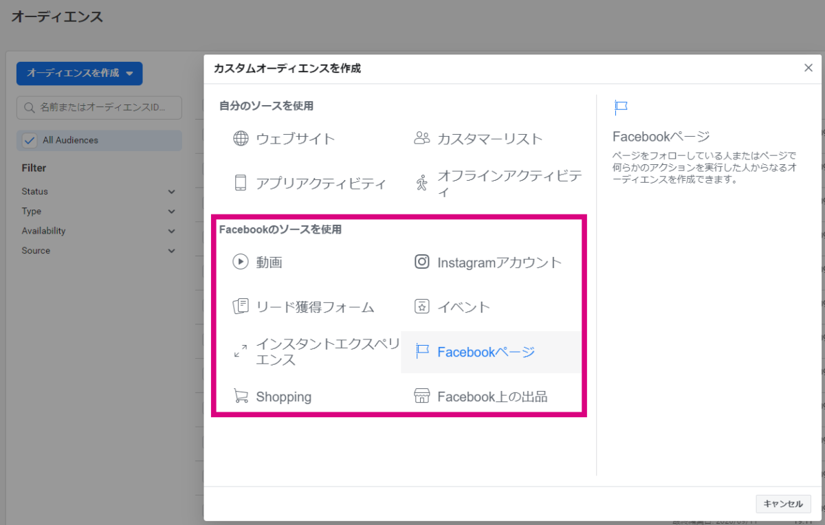Choose the Shopping source option
Screen dimensions: 825x525
click(283, 397)
